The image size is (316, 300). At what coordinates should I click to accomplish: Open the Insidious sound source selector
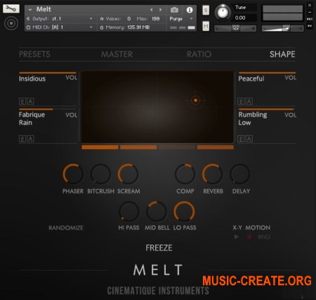click(x=32, y=79)
